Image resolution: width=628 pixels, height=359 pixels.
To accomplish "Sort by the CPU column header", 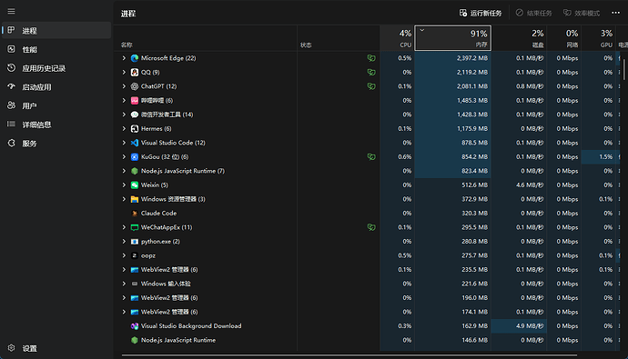I will (397, 38).
